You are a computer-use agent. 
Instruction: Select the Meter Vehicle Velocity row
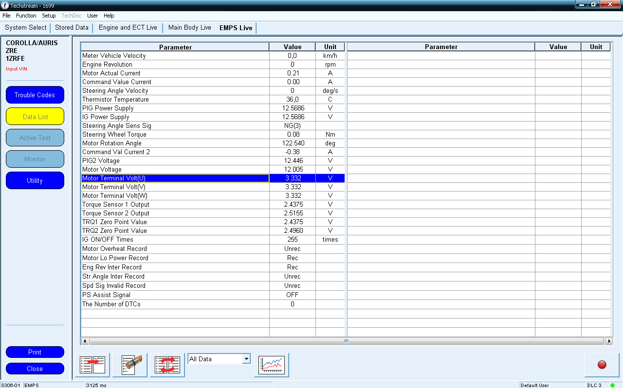coord(213,55)
